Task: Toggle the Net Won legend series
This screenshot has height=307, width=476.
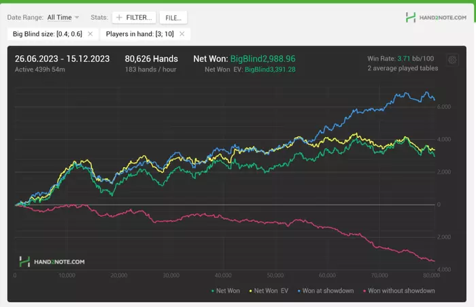Action: pyautogui.click(x=226, y=291)
